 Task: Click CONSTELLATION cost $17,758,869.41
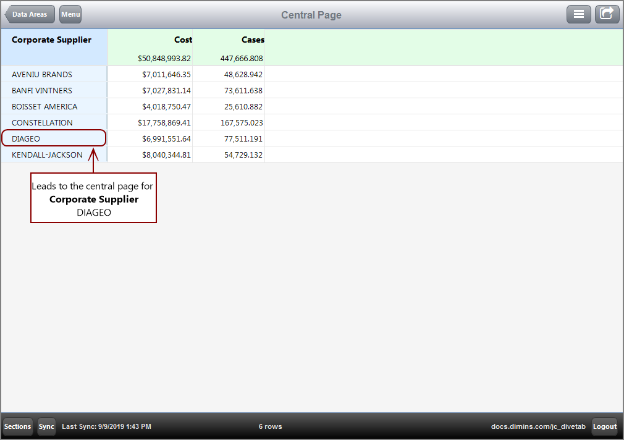(x=164, y=122)
